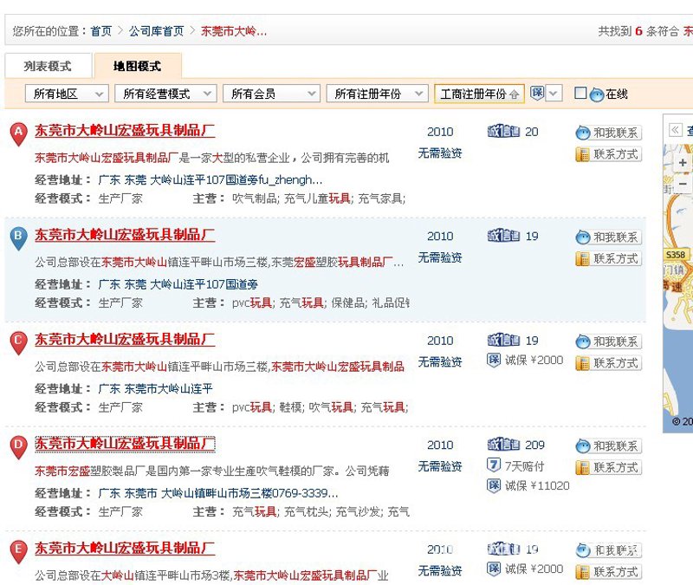Open listing D company title link
This screenshot has width=693, height=585.
click(125, 444)
